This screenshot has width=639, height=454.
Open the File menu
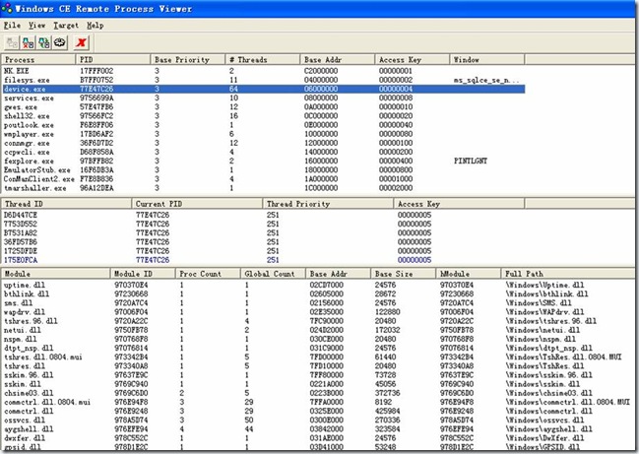(x=10, y=24)
